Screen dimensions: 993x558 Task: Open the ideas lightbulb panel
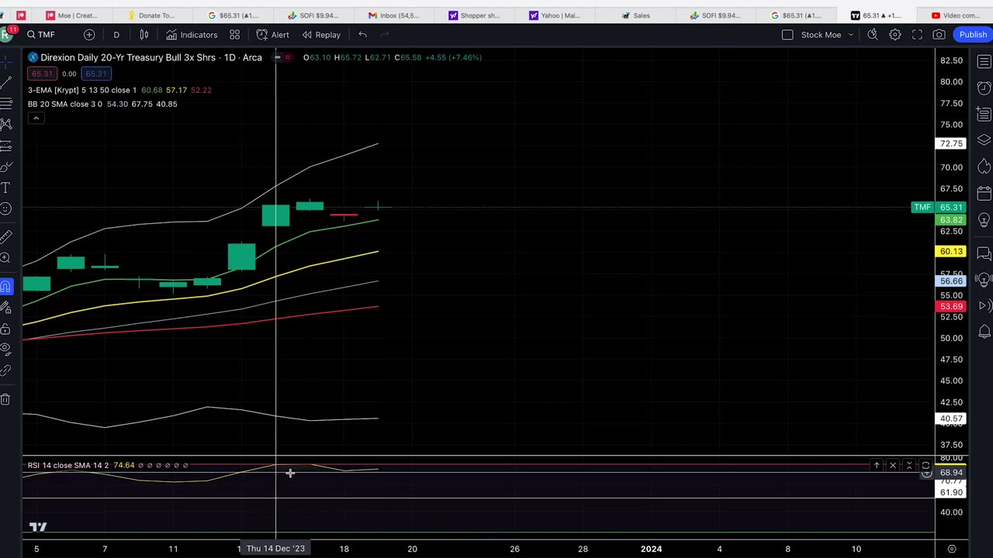(x=984, y=220)
